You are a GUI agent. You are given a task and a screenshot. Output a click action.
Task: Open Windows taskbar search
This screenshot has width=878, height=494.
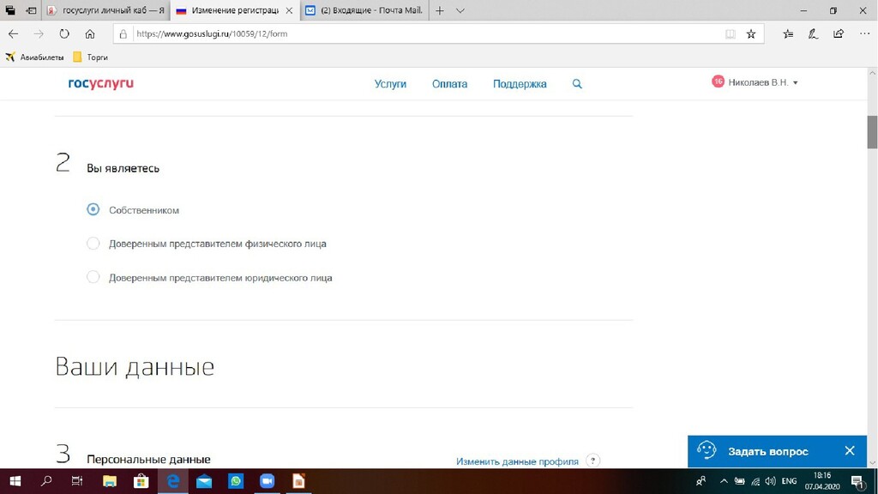tap(46, 481)
